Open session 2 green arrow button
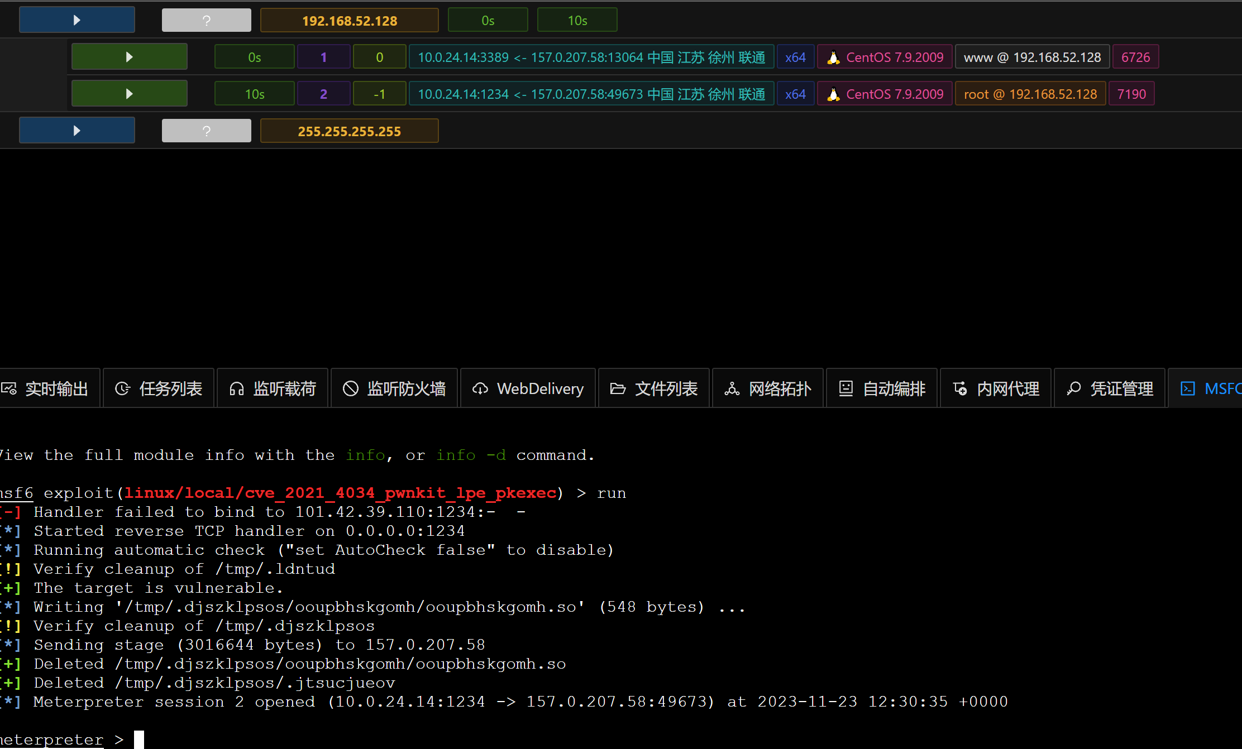Viewport: 1242px width, 749px height. point(130,94)
